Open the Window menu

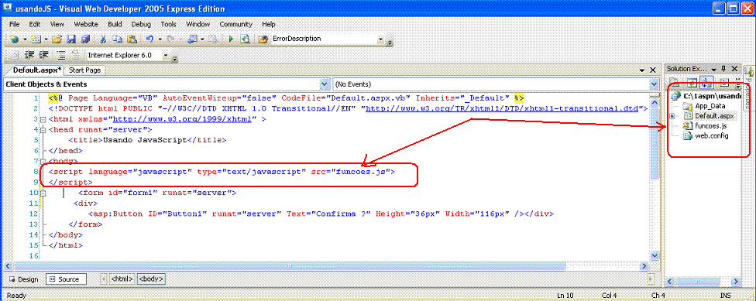coord(198,24)
